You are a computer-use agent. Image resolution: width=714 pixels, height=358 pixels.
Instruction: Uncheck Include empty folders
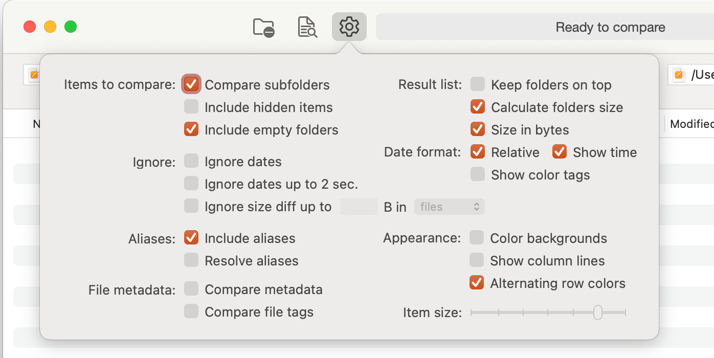tap(191, 129)
